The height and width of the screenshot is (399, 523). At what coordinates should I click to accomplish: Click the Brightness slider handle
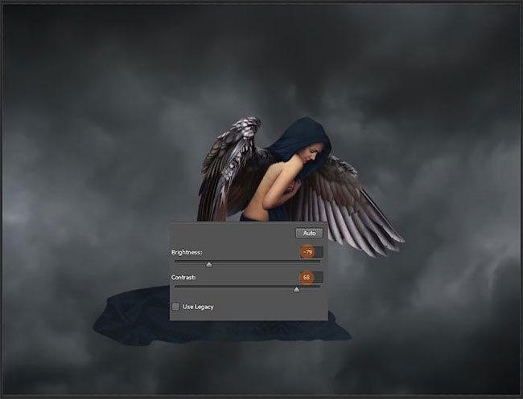pyautogui.click(x=209, y=265)
